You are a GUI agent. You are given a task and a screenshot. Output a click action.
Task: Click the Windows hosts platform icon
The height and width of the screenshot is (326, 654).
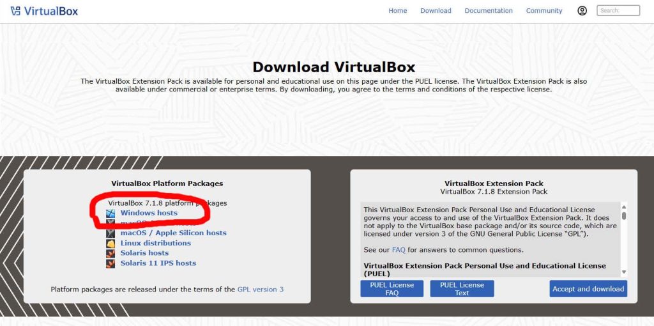pyautogui.click(x=110, y=213)
